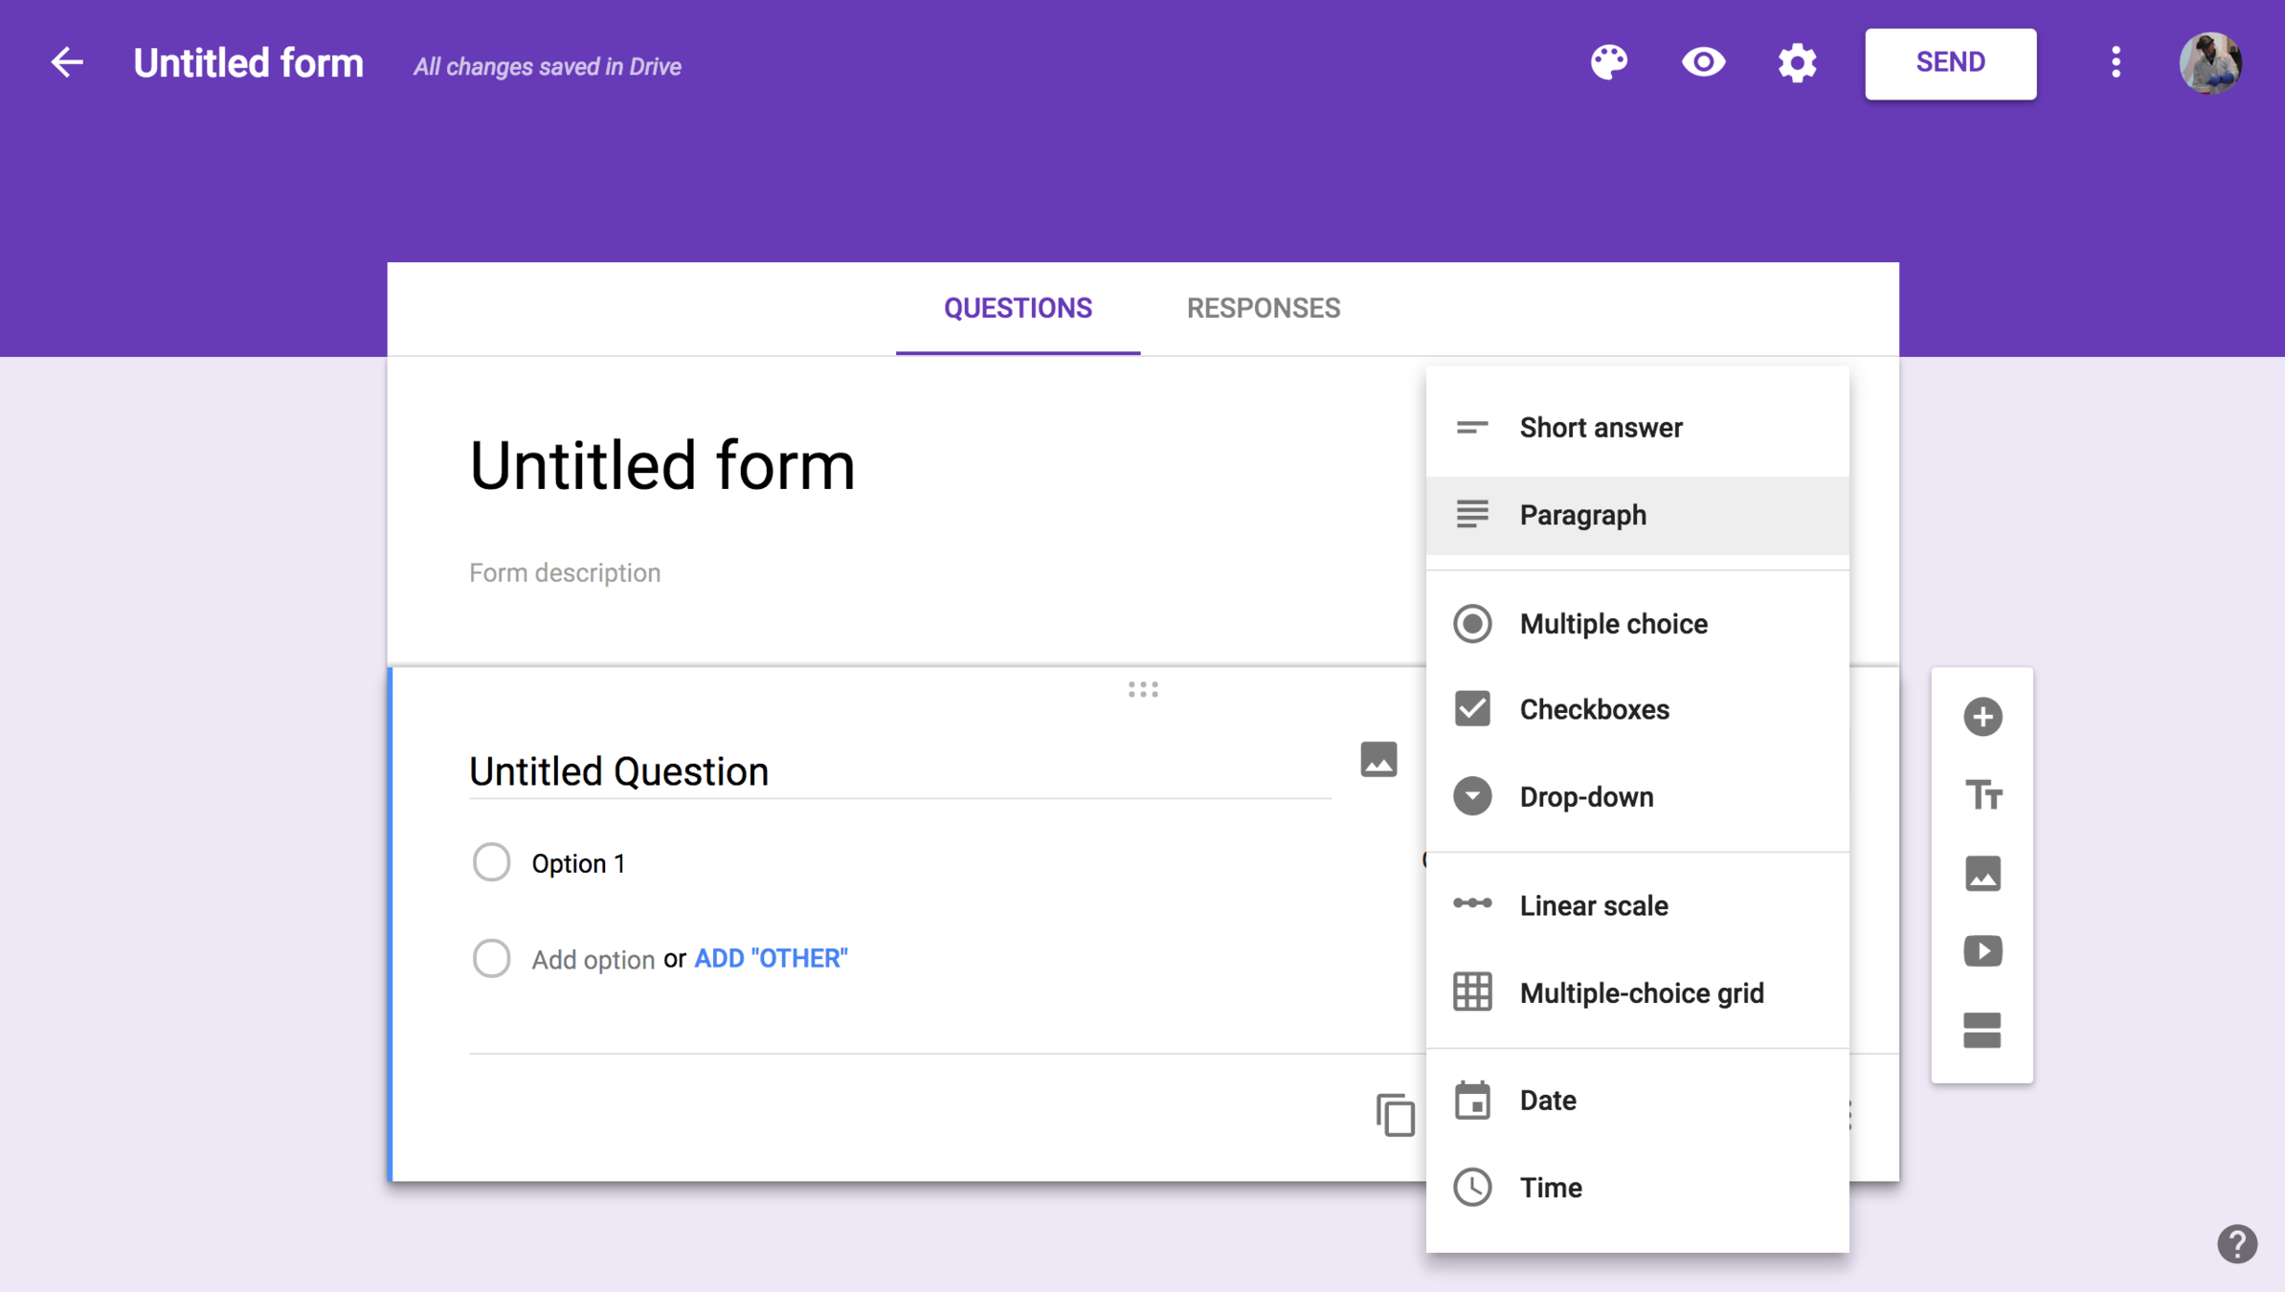Add section from the sidebar toolbar
This screenshot has height=1292, width=2285.
pos(1982,1030)
